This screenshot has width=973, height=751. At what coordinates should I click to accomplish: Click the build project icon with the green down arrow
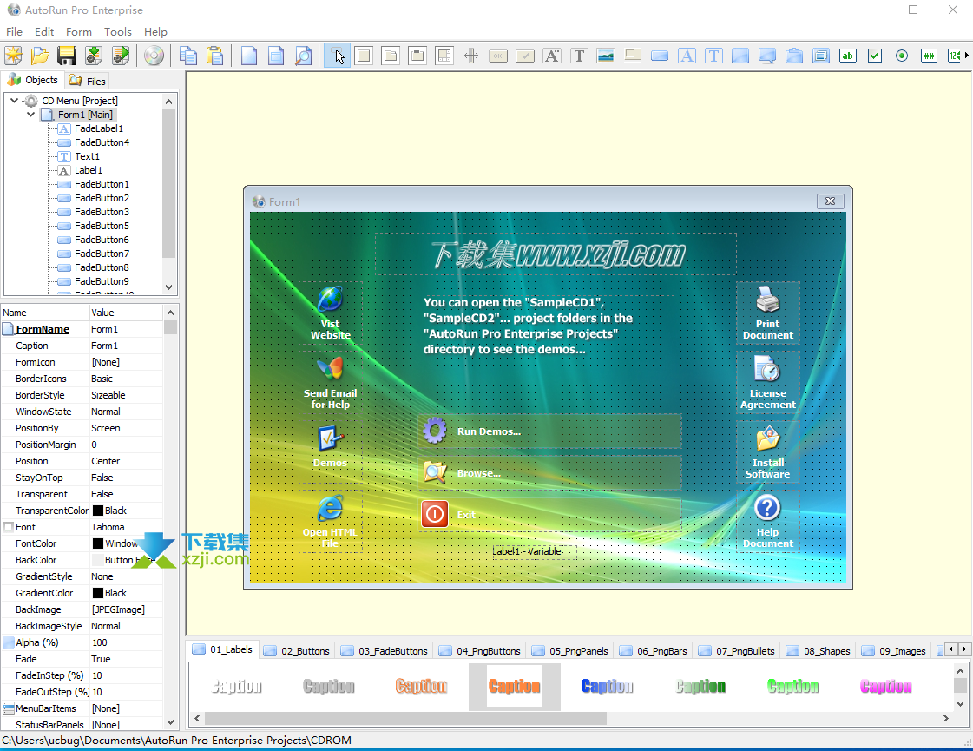tap(94, 56)
